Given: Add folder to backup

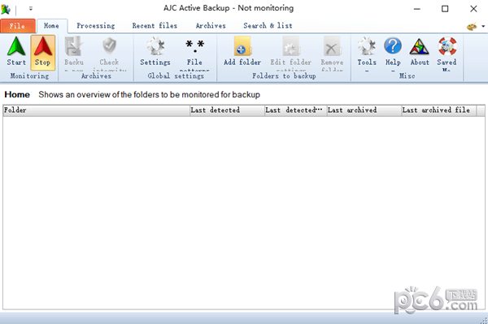Looking at the screenshot, I should pyautogui.click(x=242, y=52).
